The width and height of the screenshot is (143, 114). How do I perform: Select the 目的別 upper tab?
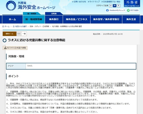[54, 14]
